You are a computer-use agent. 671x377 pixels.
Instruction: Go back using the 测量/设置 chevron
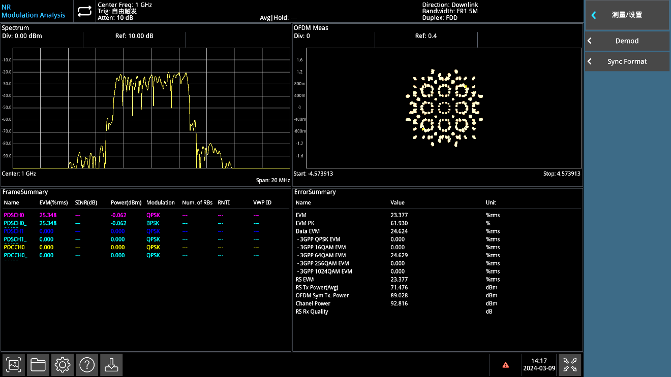pos(594,15)
